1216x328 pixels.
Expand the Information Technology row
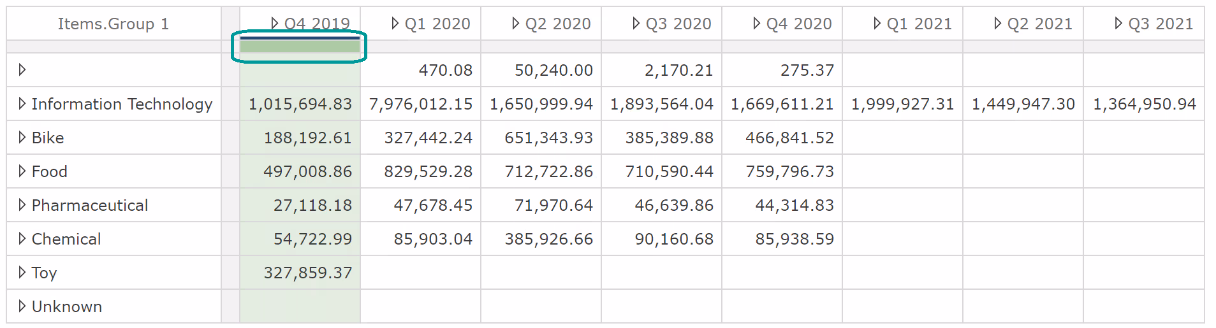point(22,104)
